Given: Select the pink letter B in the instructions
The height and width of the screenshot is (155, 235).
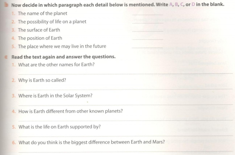Looking at the screenshot, I should pyautogui.click(x=176, y=4).
